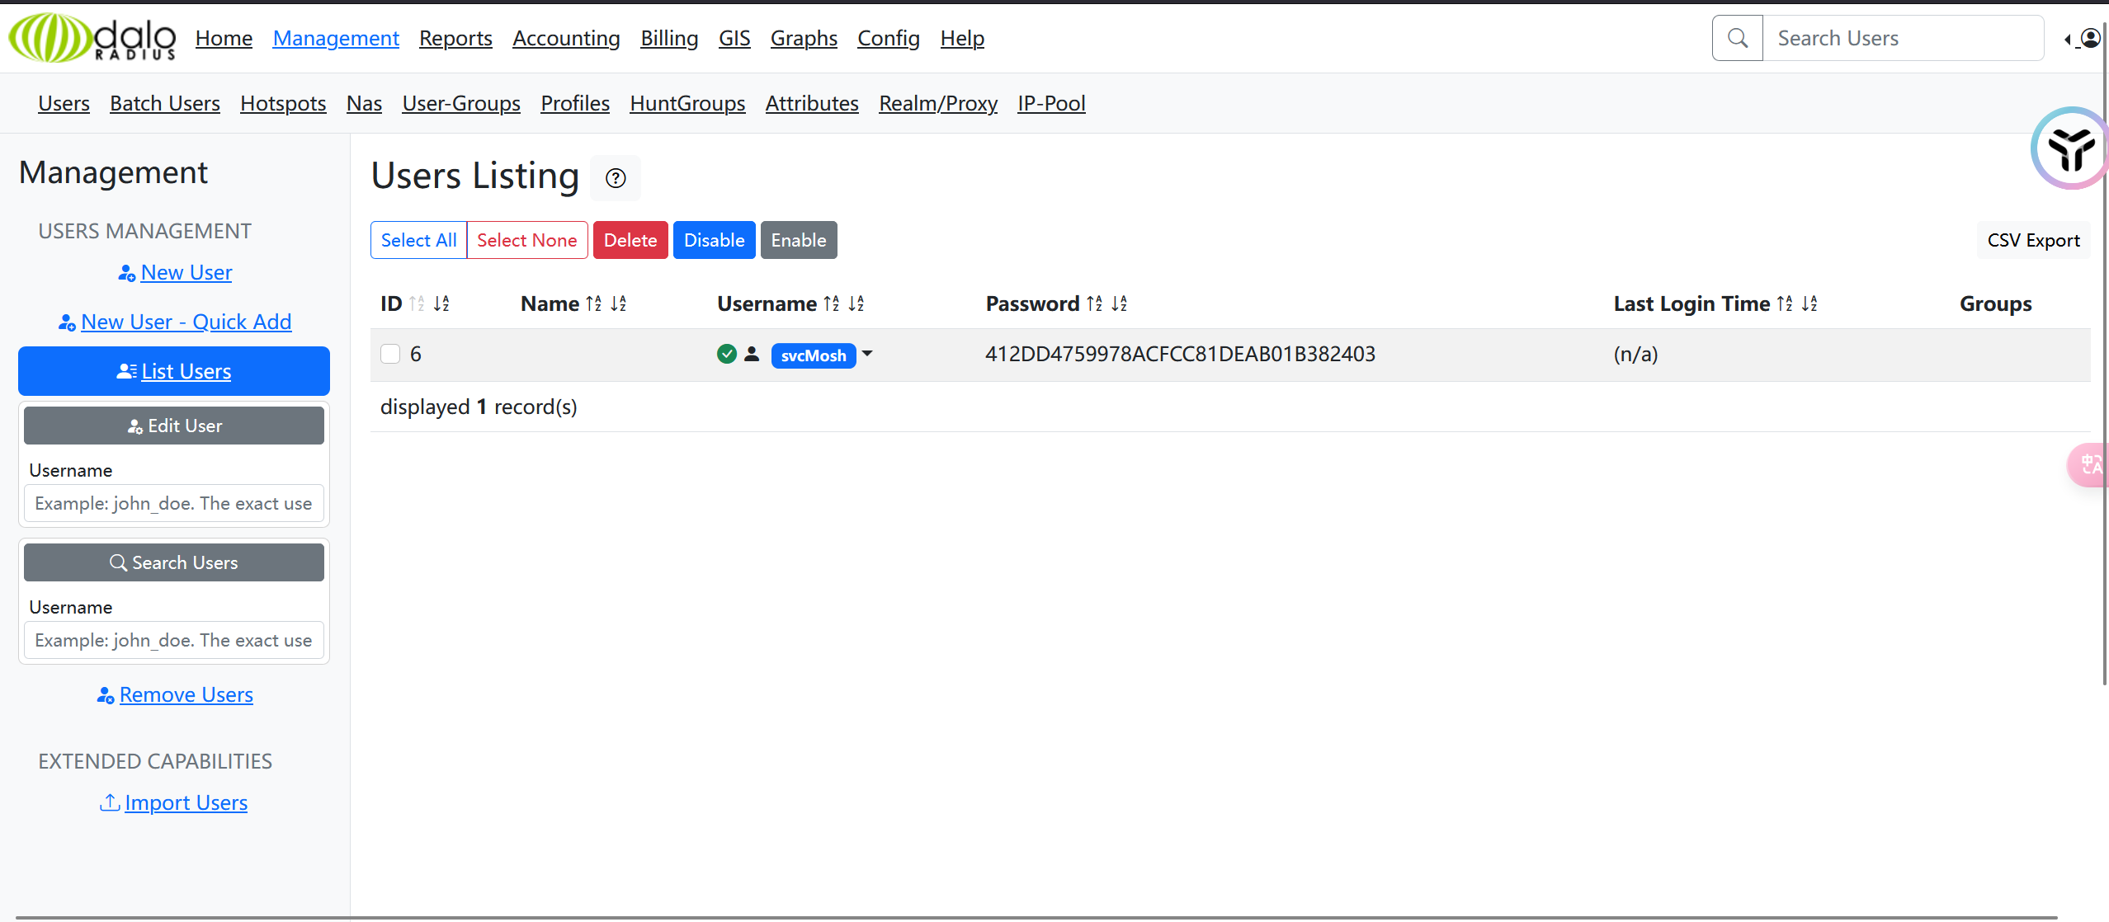Open the New User - Quick Add link

point(186,322)
